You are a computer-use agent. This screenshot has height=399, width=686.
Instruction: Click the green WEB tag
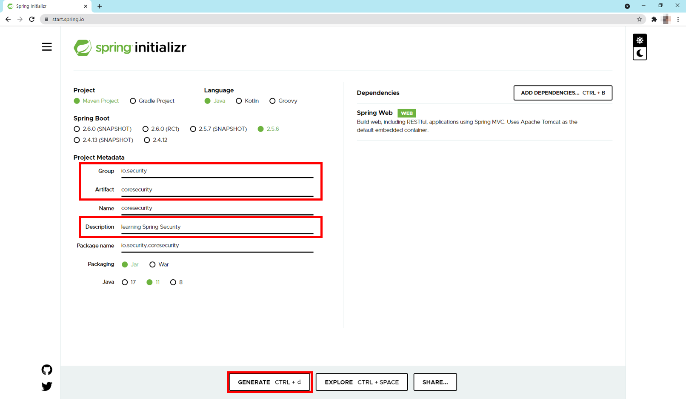pyautogui.click(x=406, y=113)
